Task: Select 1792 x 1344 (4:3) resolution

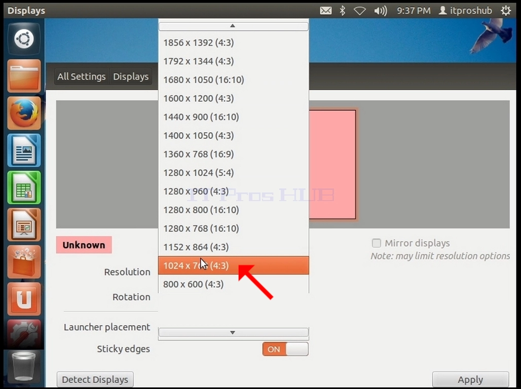Action: tap(234, 61)
